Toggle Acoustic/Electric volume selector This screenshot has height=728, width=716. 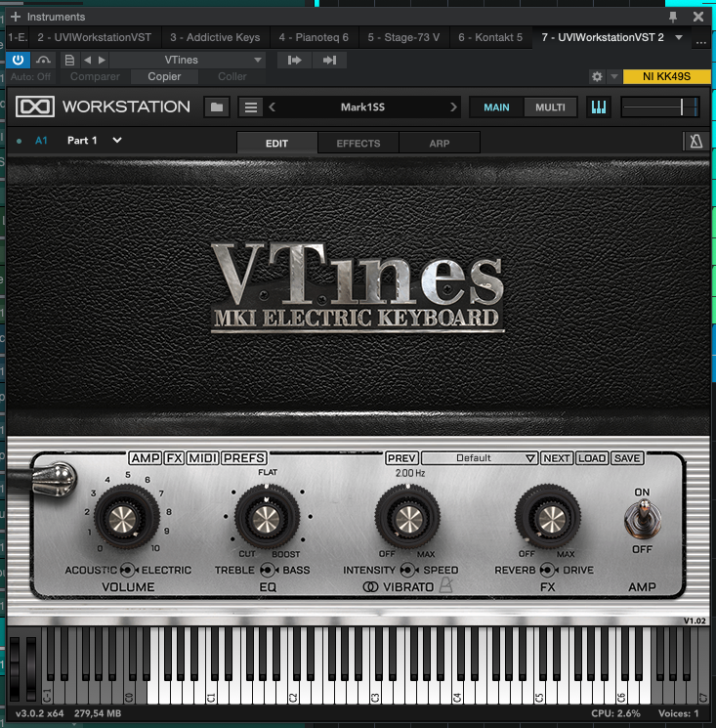pyautogui.click(x=128, y=570)
